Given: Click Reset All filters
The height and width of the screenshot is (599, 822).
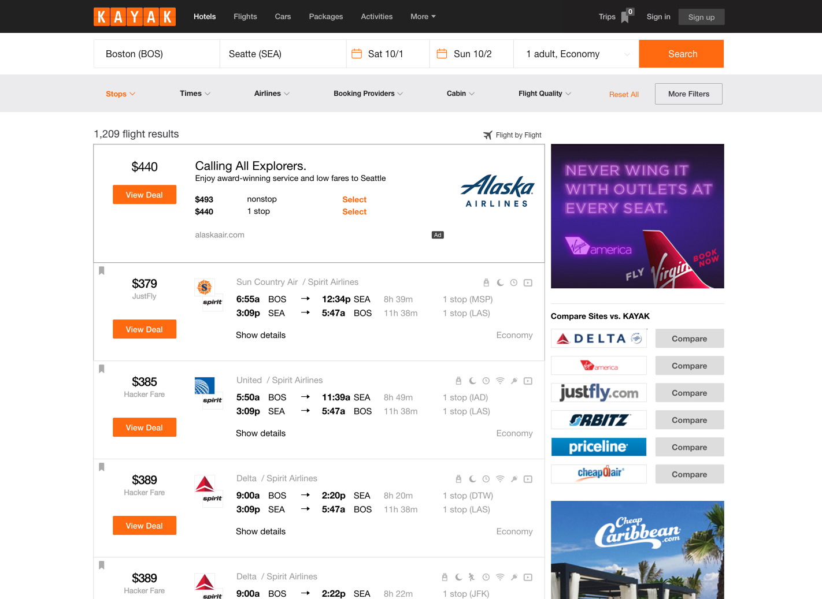Looking at the screenshot, I should [x=624, y=94].
